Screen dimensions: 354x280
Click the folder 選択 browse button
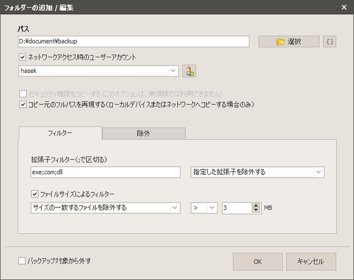[x=288, y=42]
